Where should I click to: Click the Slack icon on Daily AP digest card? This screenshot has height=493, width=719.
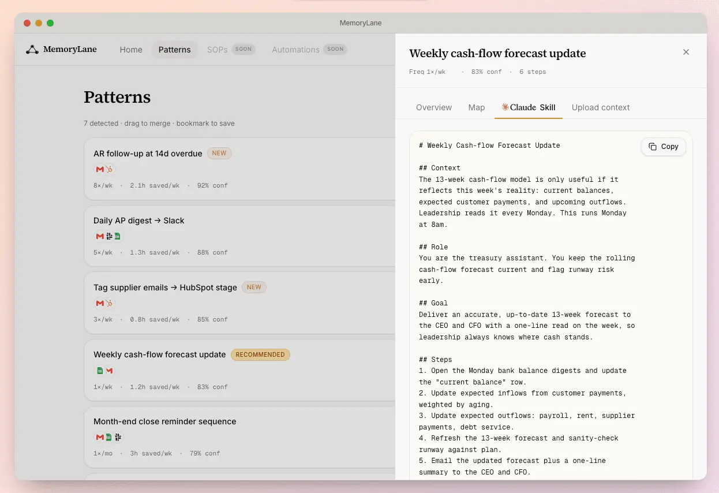(x=109, y=236)
